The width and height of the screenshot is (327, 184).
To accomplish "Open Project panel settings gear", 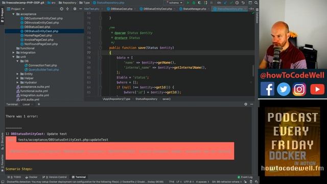I will pyautogui.click(x=75, y=9).
